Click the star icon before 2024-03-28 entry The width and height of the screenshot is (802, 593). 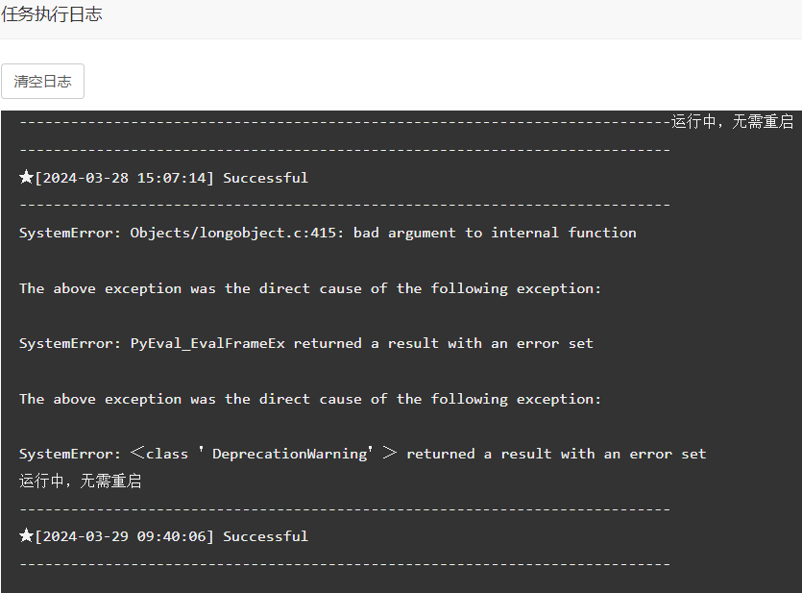(x=26, y=177)
